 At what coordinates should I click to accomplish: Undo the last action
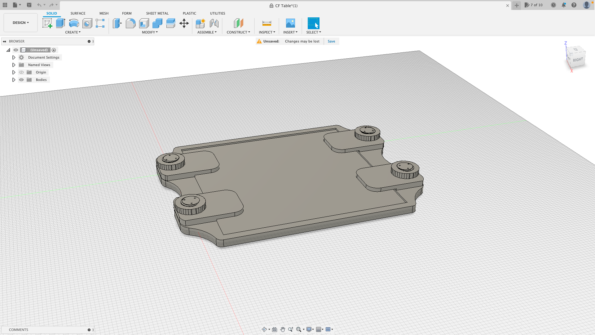(39, 5)
